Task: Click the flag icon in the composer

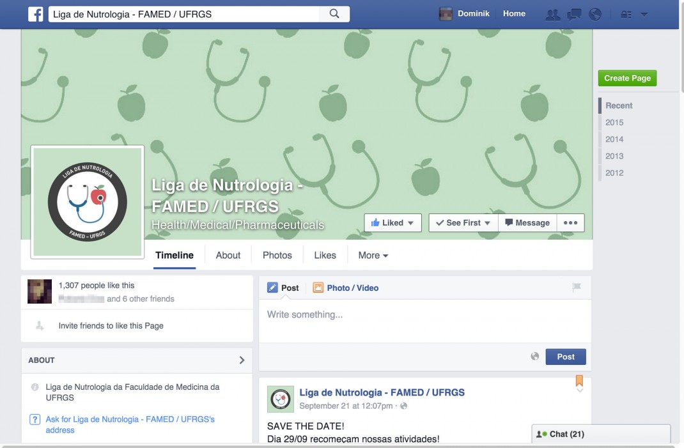Action: (577, 287)
